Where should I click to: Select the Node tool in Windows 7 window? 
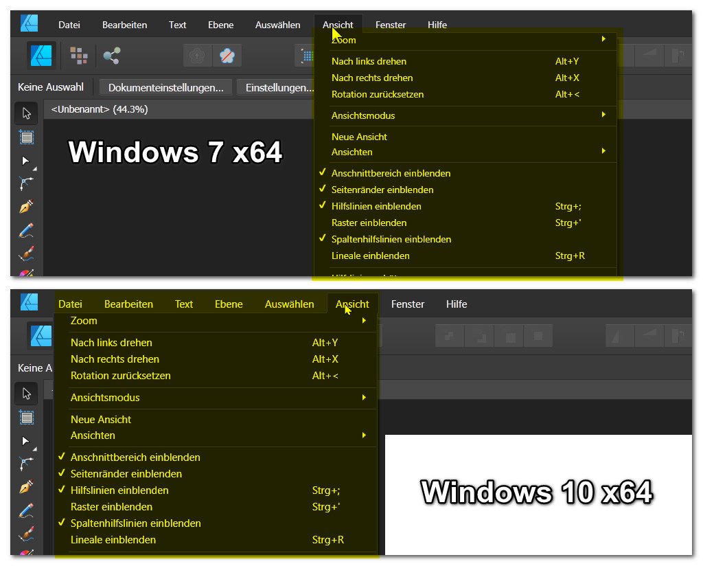27,161
